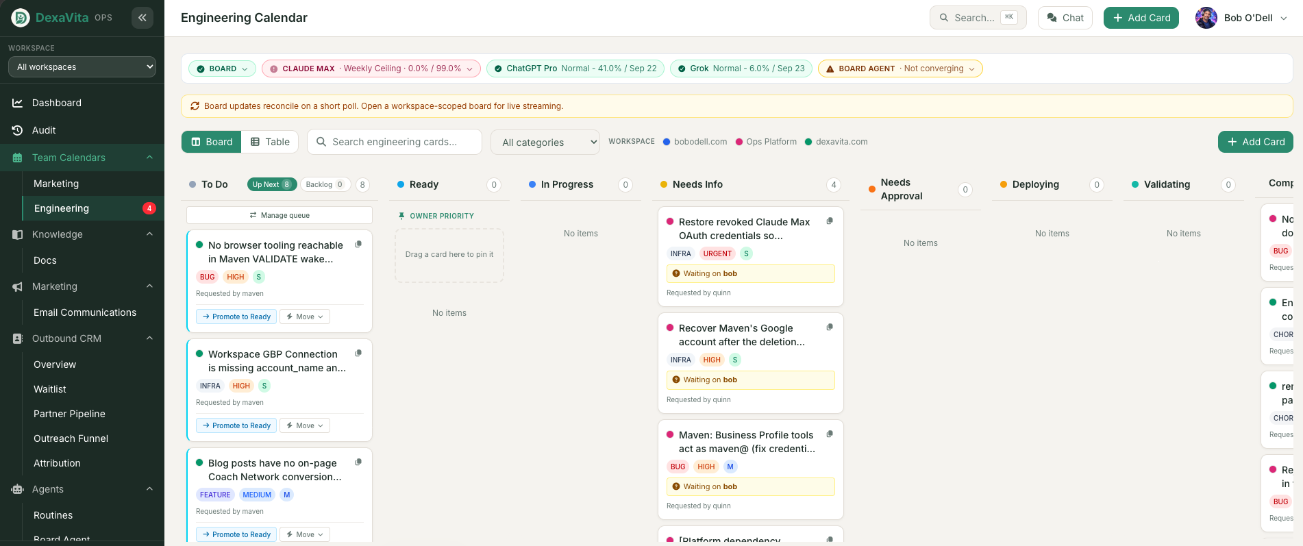Switch to Table view
Image resolution: width=1303 pixels, height=546 pixels.
(270, 142)
